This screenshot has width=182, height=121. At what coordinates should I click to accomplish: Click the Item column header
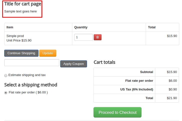pos(10,27)
